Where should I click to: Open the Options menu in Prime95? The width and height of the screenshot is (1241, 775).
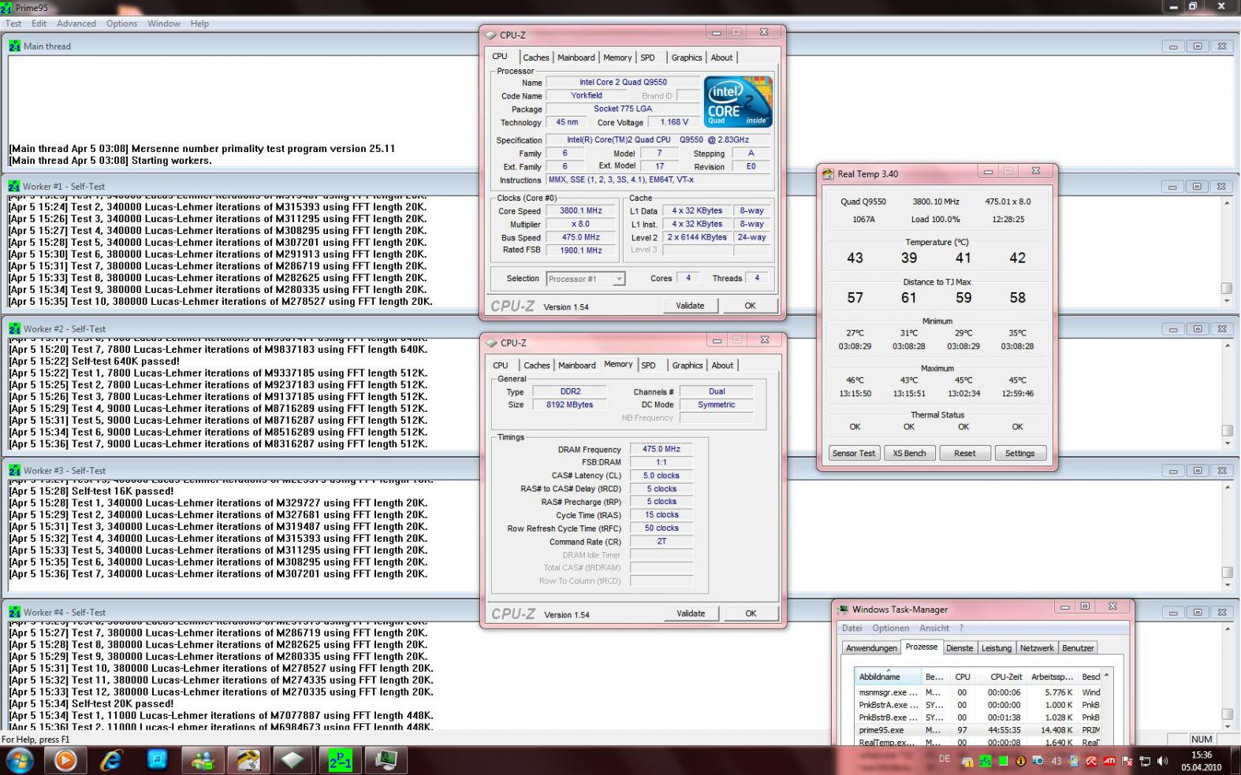coord(122,24)
